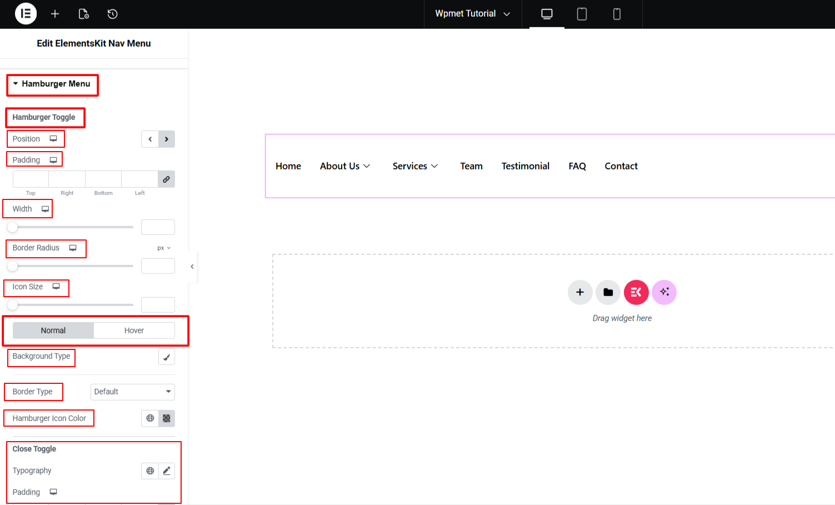835x505 pixels.
Task: Switch to the Hover tab
Action: point(134,330)
